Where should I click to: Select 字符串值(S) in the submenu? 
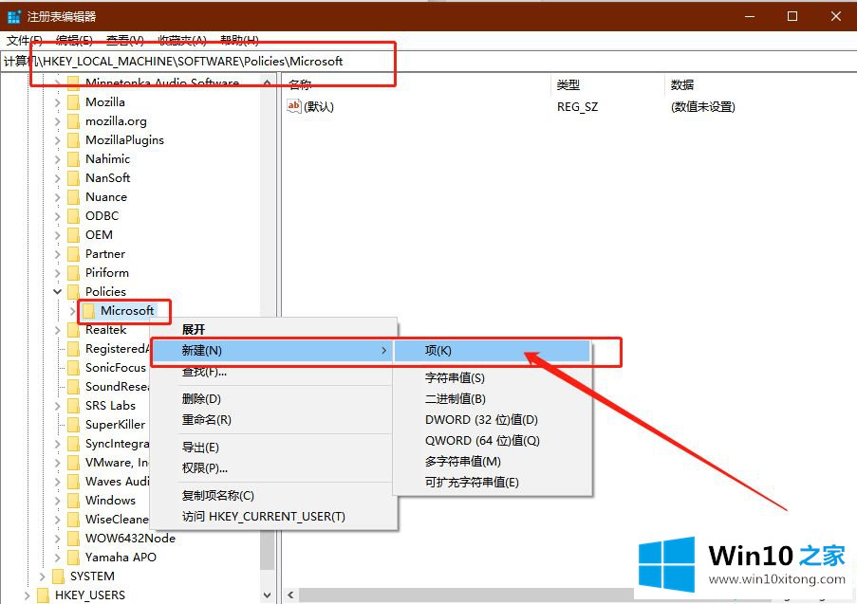(x=493, y=377)
